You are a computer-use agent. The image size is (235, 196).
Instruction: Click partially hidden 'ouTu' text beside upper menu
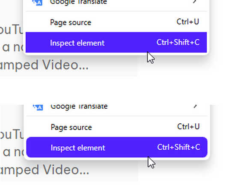pos(12,30)
